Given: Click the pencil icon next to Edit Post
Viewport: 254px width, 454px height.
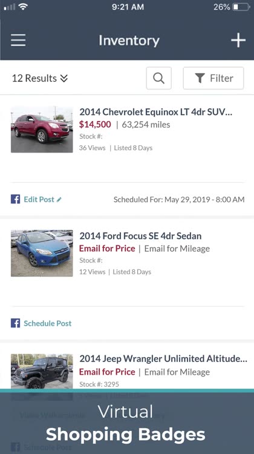Looking at the screenshot, I should (59, 200).
